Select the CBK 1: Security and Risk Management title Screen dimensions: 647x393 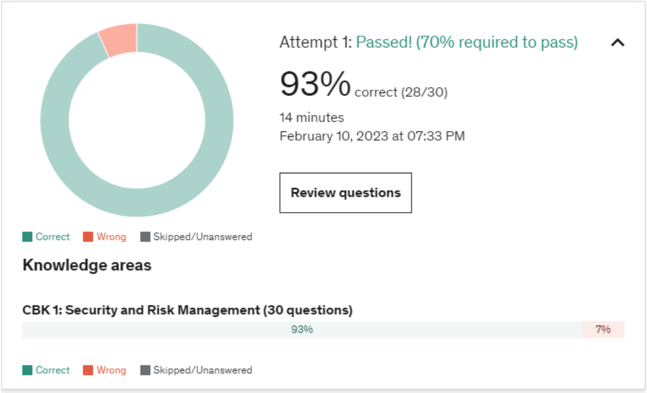(x=187, y=310)
